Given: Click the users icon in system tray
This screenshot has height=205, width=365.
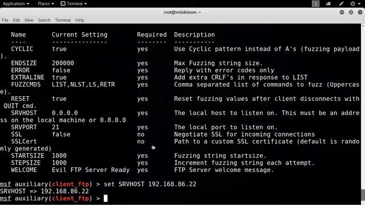Looking at the screenshot, I should pyautogui.click(x=328, y=4).
